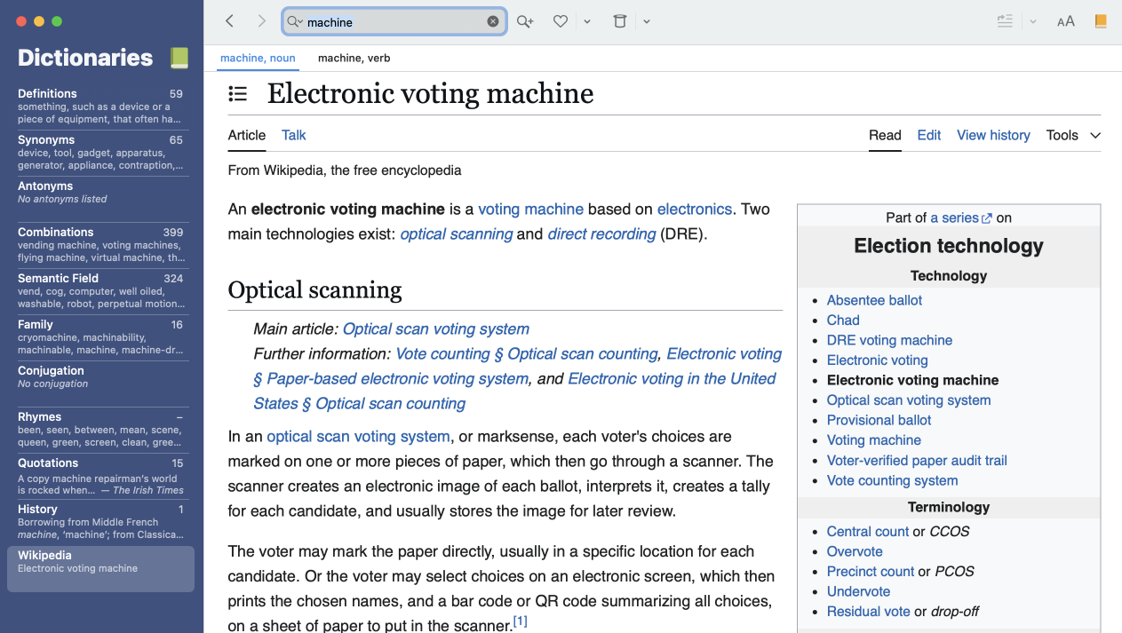Screen dimensions: 1122x633
Task: Switch to the "machine, verb" tab
Action: [x=354, y=58]
